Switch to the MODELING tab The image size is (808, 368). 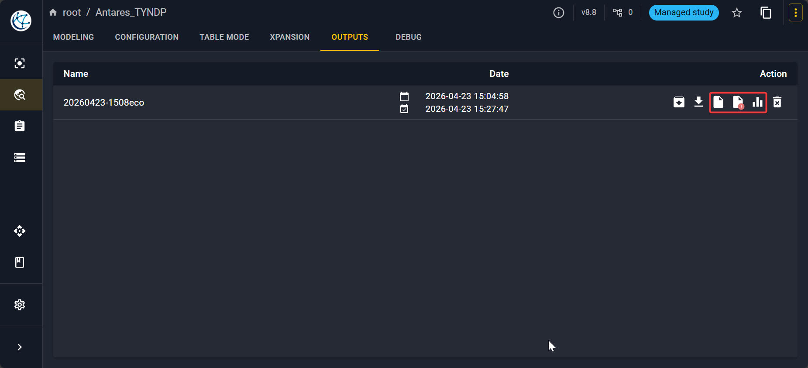click(73, 37)
